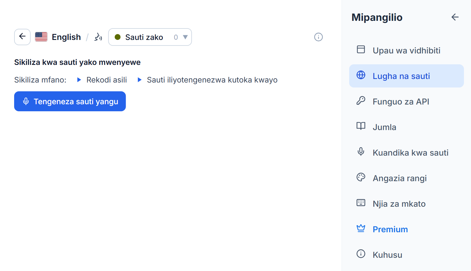Click the keyboard icon for Njia za mkato
The image size is (471, 271).
coord(361,203)
